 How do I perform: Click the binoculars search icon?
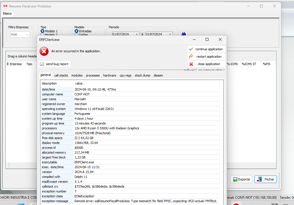[184, 34]
